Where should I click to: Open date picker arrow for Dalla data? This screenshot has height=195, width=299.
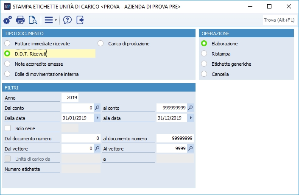tap(97, 118)
